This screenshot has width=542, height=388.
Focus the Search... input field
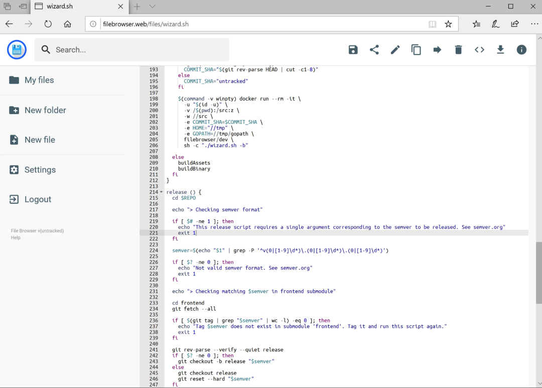coord(131,50)
